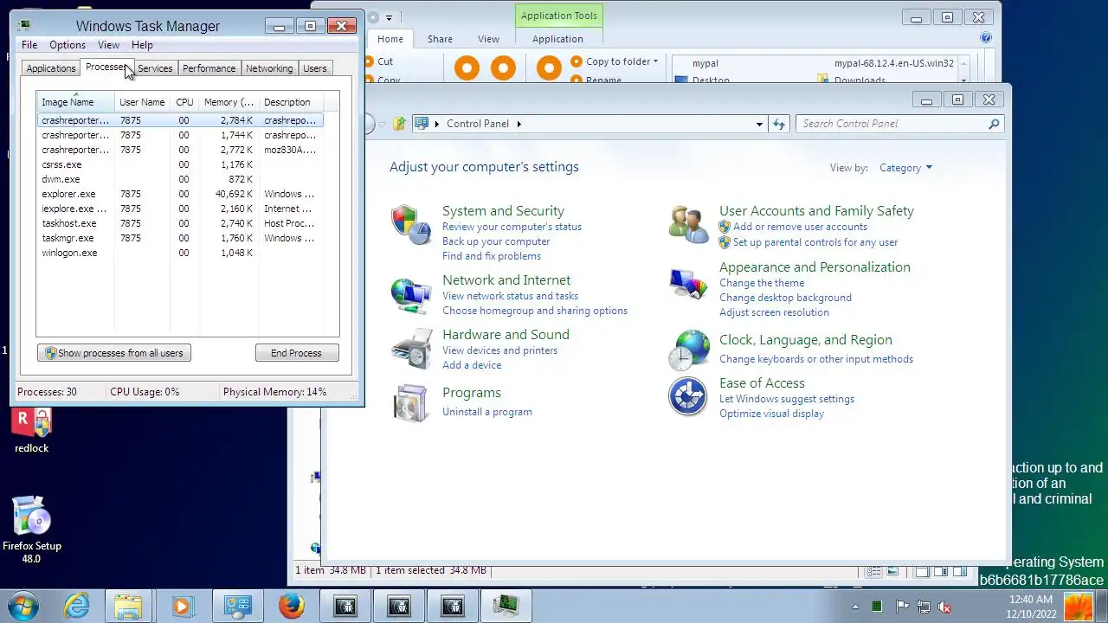Screen dimensions: 1108x623
Task: Sort processes by Memory column header
Action: (229, 102)
